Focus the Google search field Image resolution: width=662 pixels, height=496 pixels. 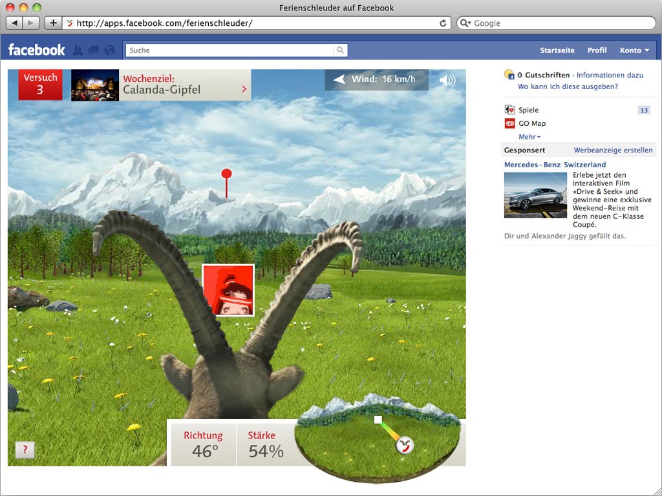pos(556,23)
